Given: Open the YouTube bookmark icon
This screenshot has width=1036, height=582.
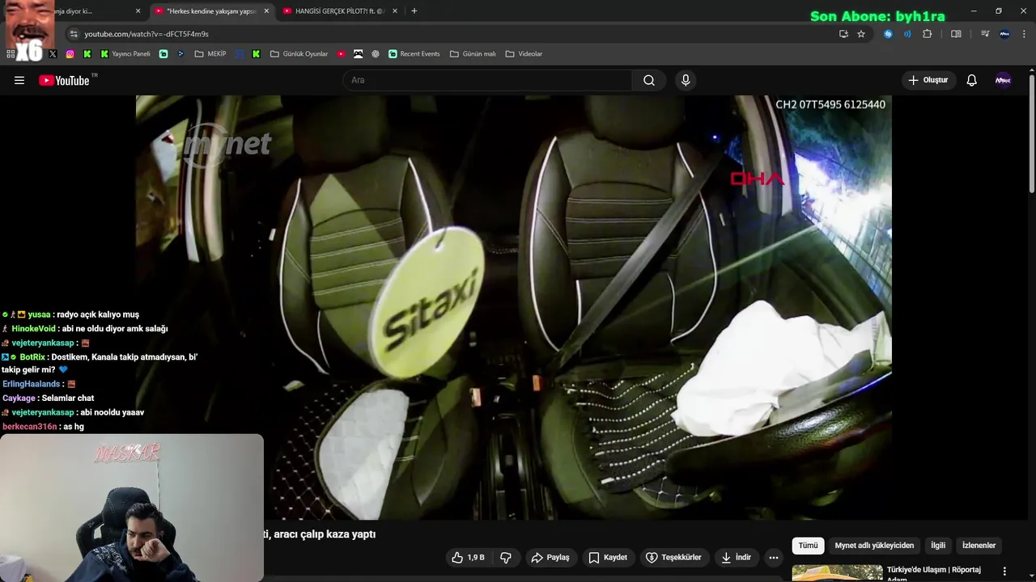Looking at the screenshot, I should [x=342, y=54].
